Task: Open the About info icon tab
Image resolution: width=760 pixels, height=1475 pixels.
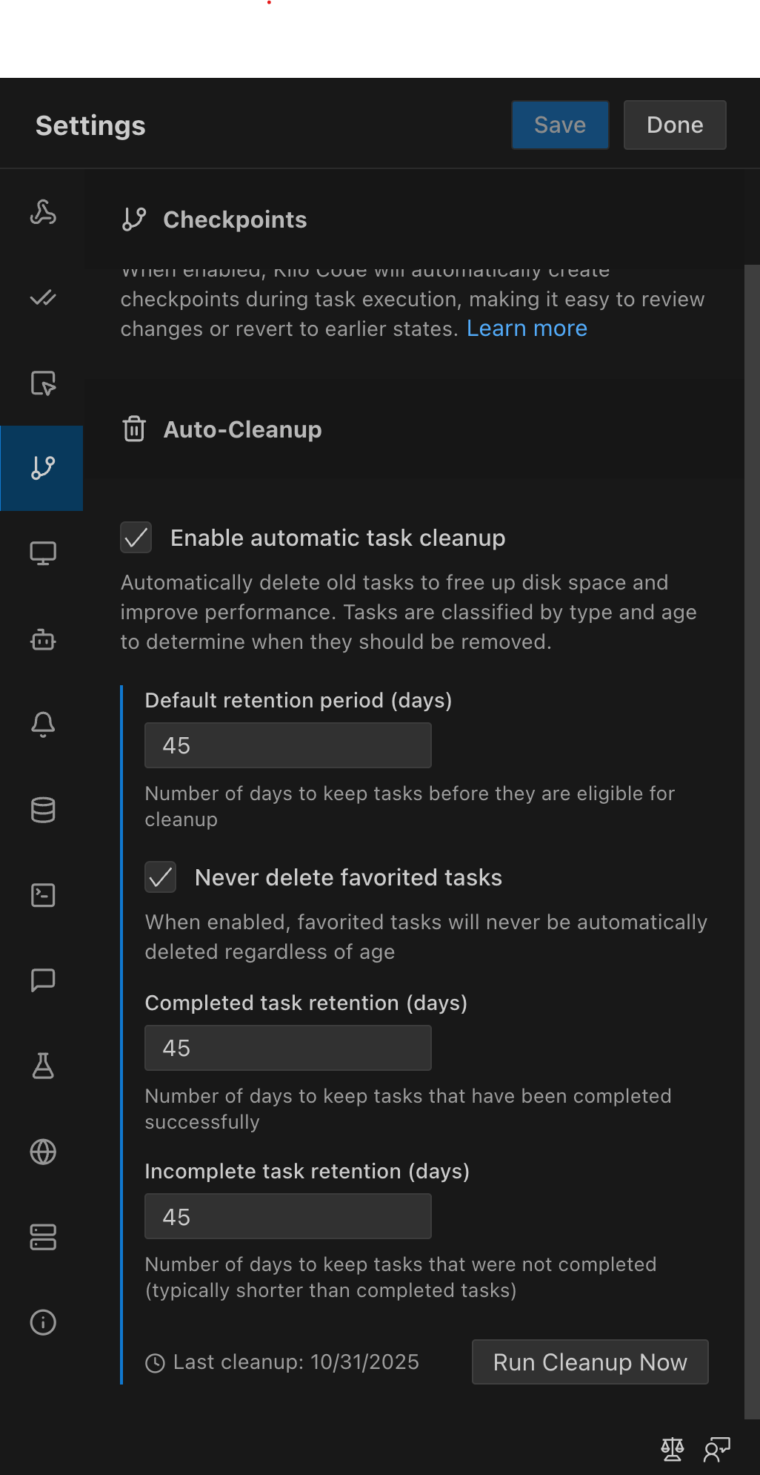Action: [43, 1322]
